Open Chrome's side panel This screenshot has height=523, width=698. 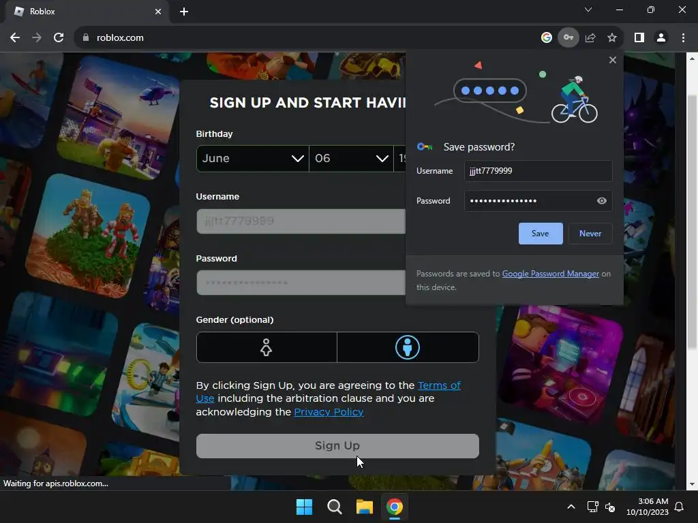click(639, 38)
